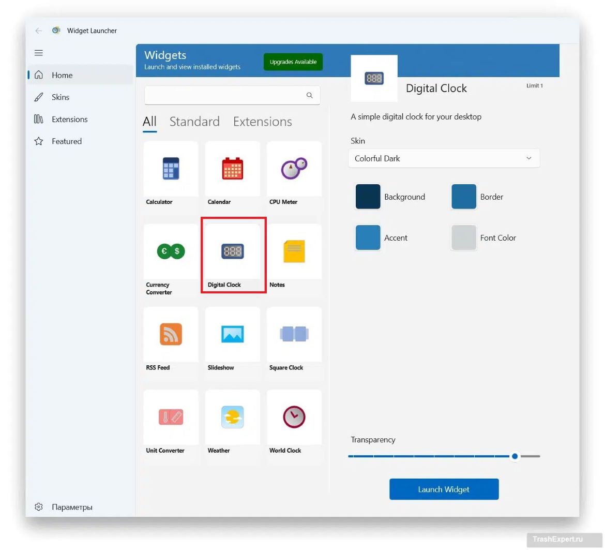
Task: Toggle the hamburger navigation menu
Action: point(39,53)
